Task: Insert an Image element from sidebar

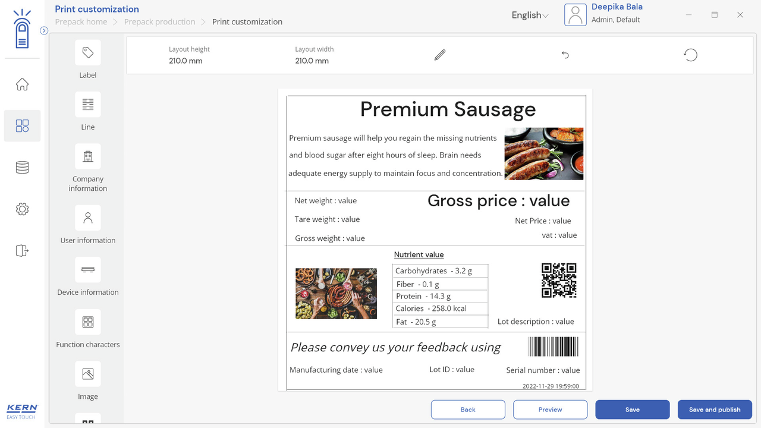Action: [88, 374]
